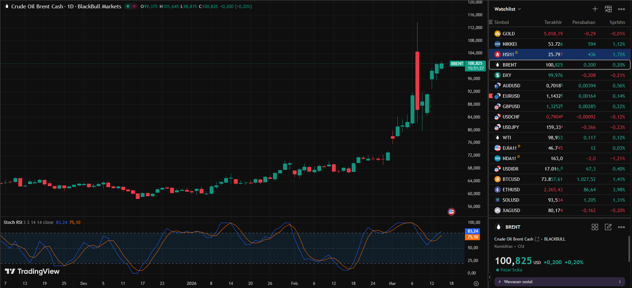The width and height of the screenshot is (632, 288).
Task: Click the grid layout icon beside BRENT
Action: point(595,227)
